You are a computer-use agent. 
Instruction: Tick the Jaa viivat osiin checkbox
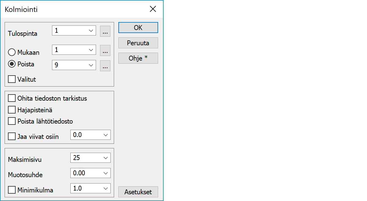(x=12, y=136)
